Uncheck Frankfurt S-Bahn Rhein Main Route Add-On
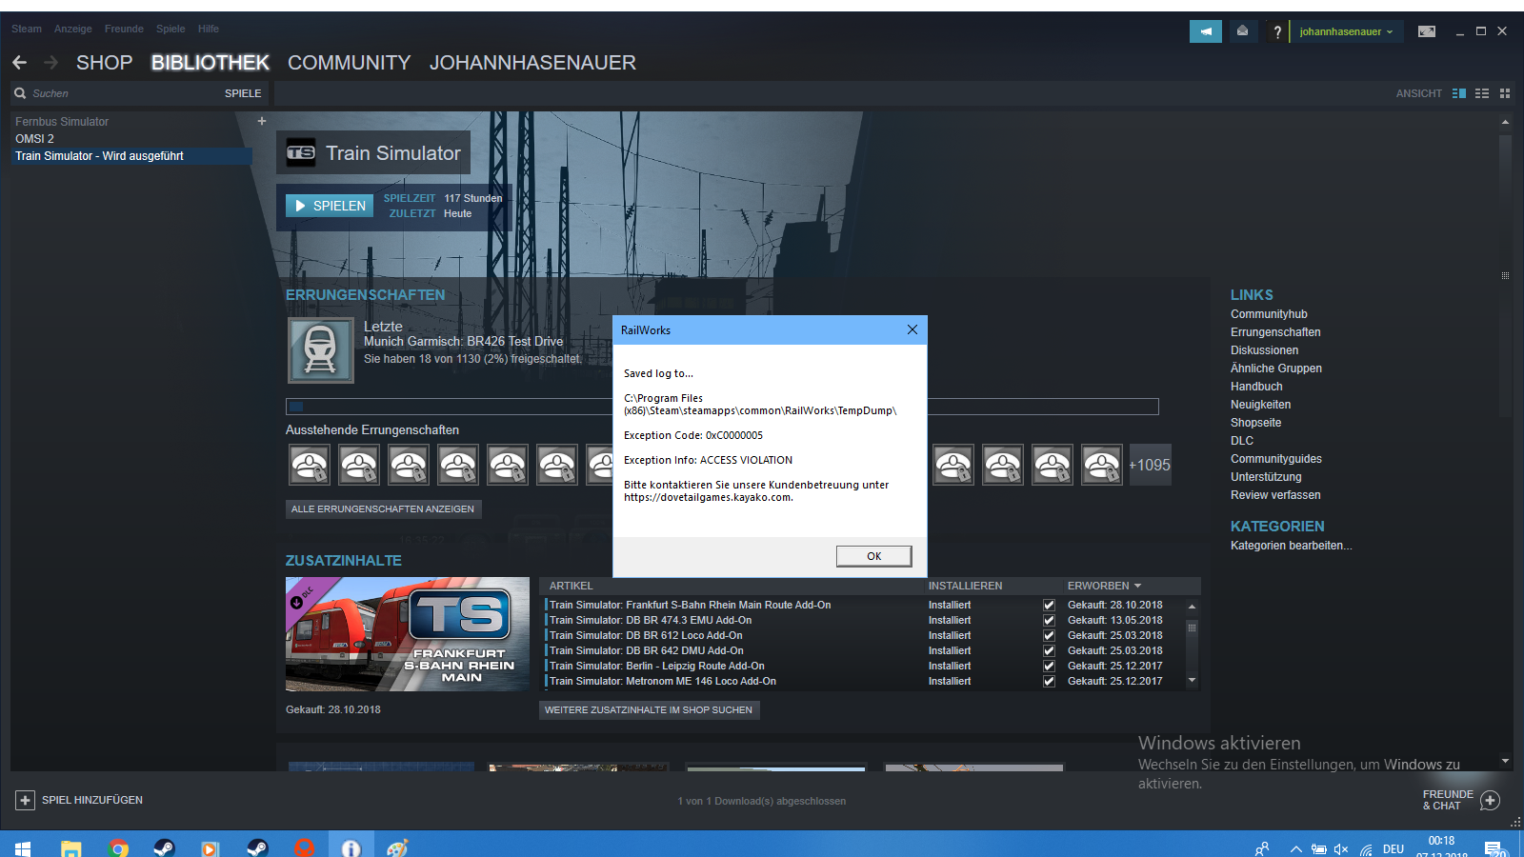The image size is (1524, 857). pyautogui.click(x=1049, y=605)
